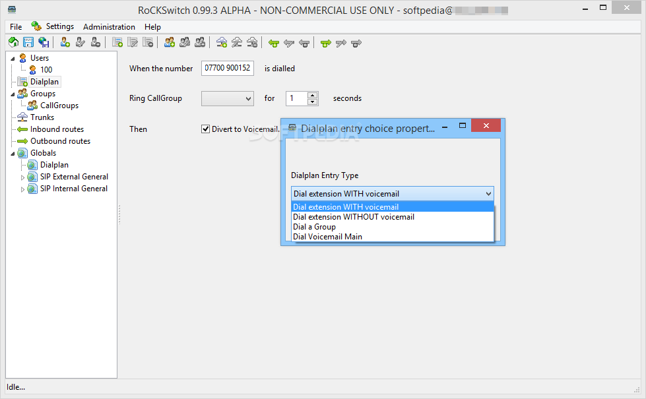Click the edit dialplan entry toolbar icon

click(133, 42)
